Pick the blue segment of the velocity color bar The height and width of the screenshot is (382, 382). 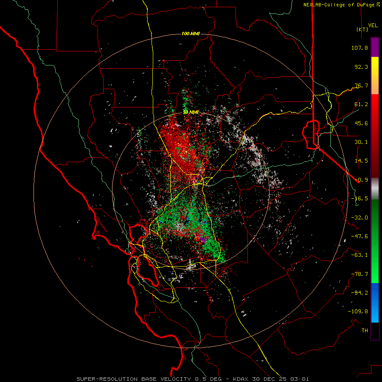coord(375,303)
